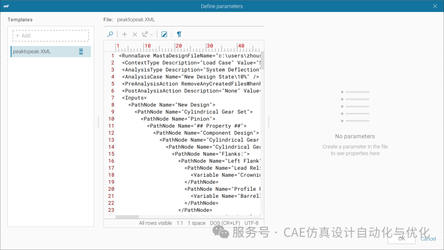Click line 18 '<Variable Name="Crownin'
This screenshot has width=444, height=250.
(225, 175)
